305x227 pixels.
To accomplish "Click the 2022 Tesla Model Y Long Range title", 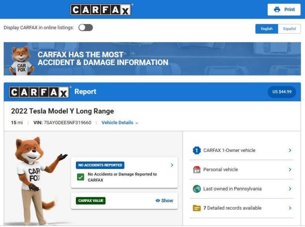I will pyautogui.click(x=63, y=111).
